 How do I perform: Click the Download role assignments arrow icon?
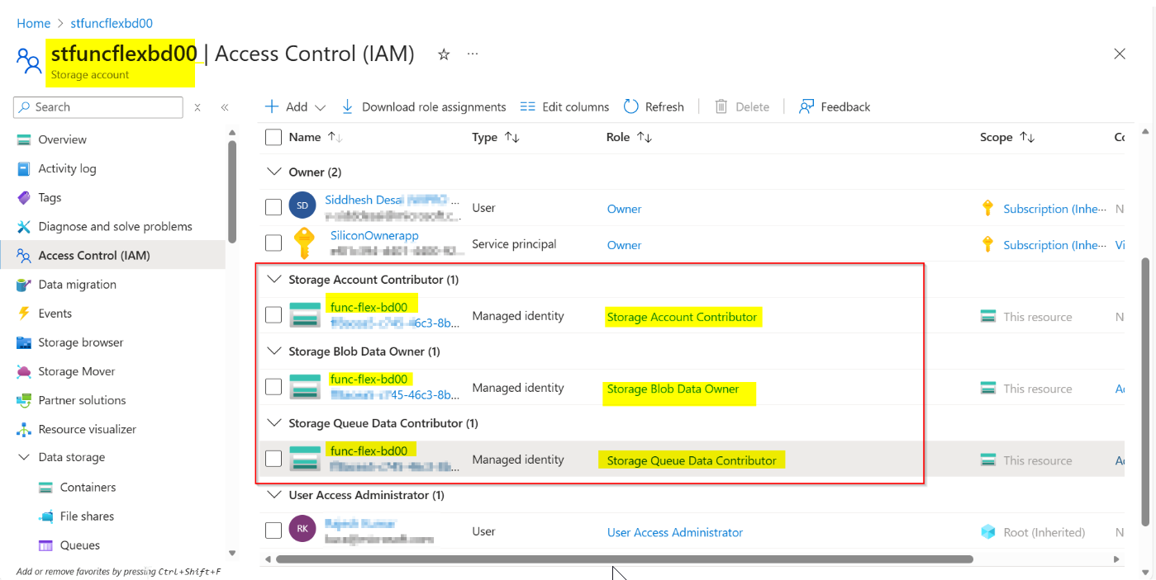click(348, 106)
